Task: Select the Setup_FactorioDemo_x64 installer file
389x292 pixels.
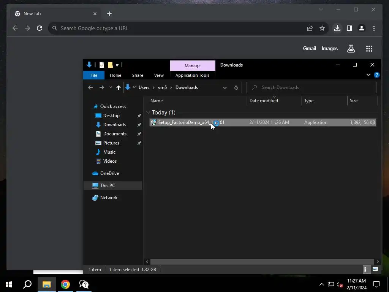Action: tap(263, 122)
